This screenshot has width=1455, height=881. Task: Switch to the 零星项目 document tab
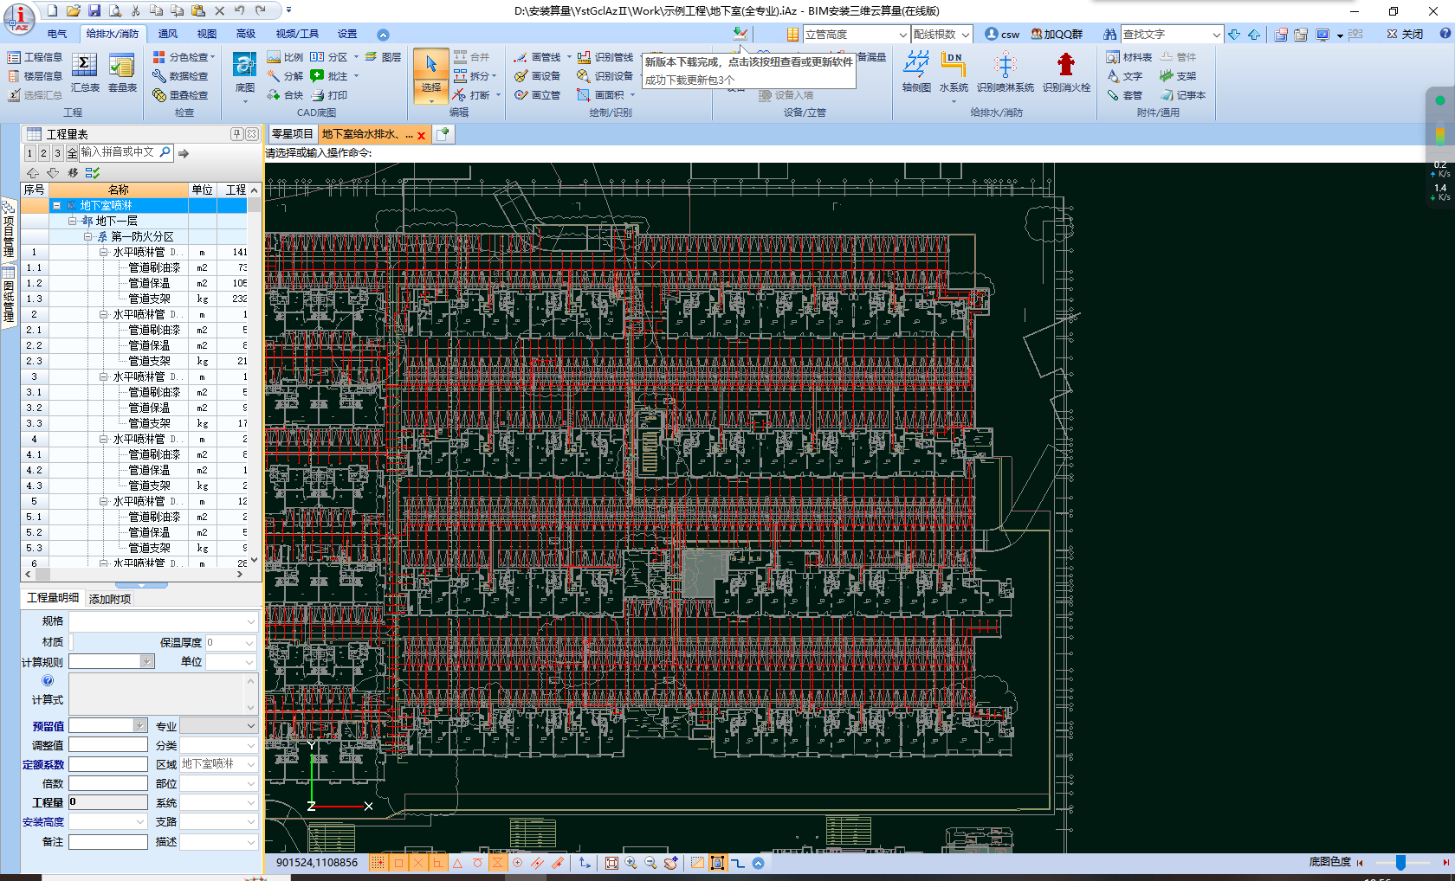292,134
